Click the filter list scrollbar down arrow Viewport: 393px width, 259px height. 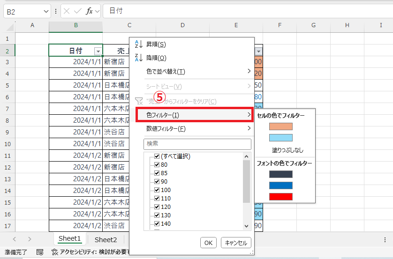(x=246, y=226)
